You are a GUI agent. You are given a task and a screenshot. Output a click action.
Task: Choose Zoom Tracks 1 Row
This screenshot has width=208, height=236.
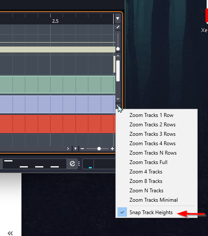(x=157, y=115)
